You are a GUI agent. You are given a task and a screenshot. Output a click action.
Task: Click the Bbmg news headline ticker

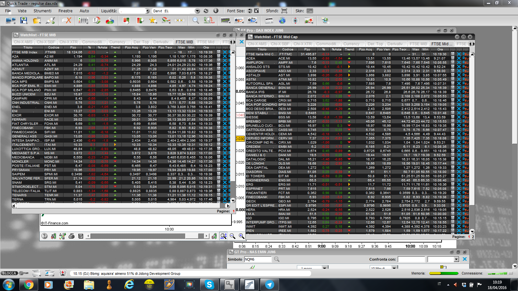click(127, 274)
